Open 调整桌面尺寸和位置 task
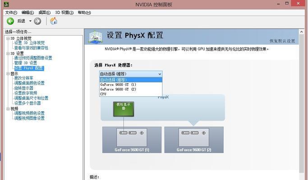This screenshot has height=180, width=308. click(31, 98)
